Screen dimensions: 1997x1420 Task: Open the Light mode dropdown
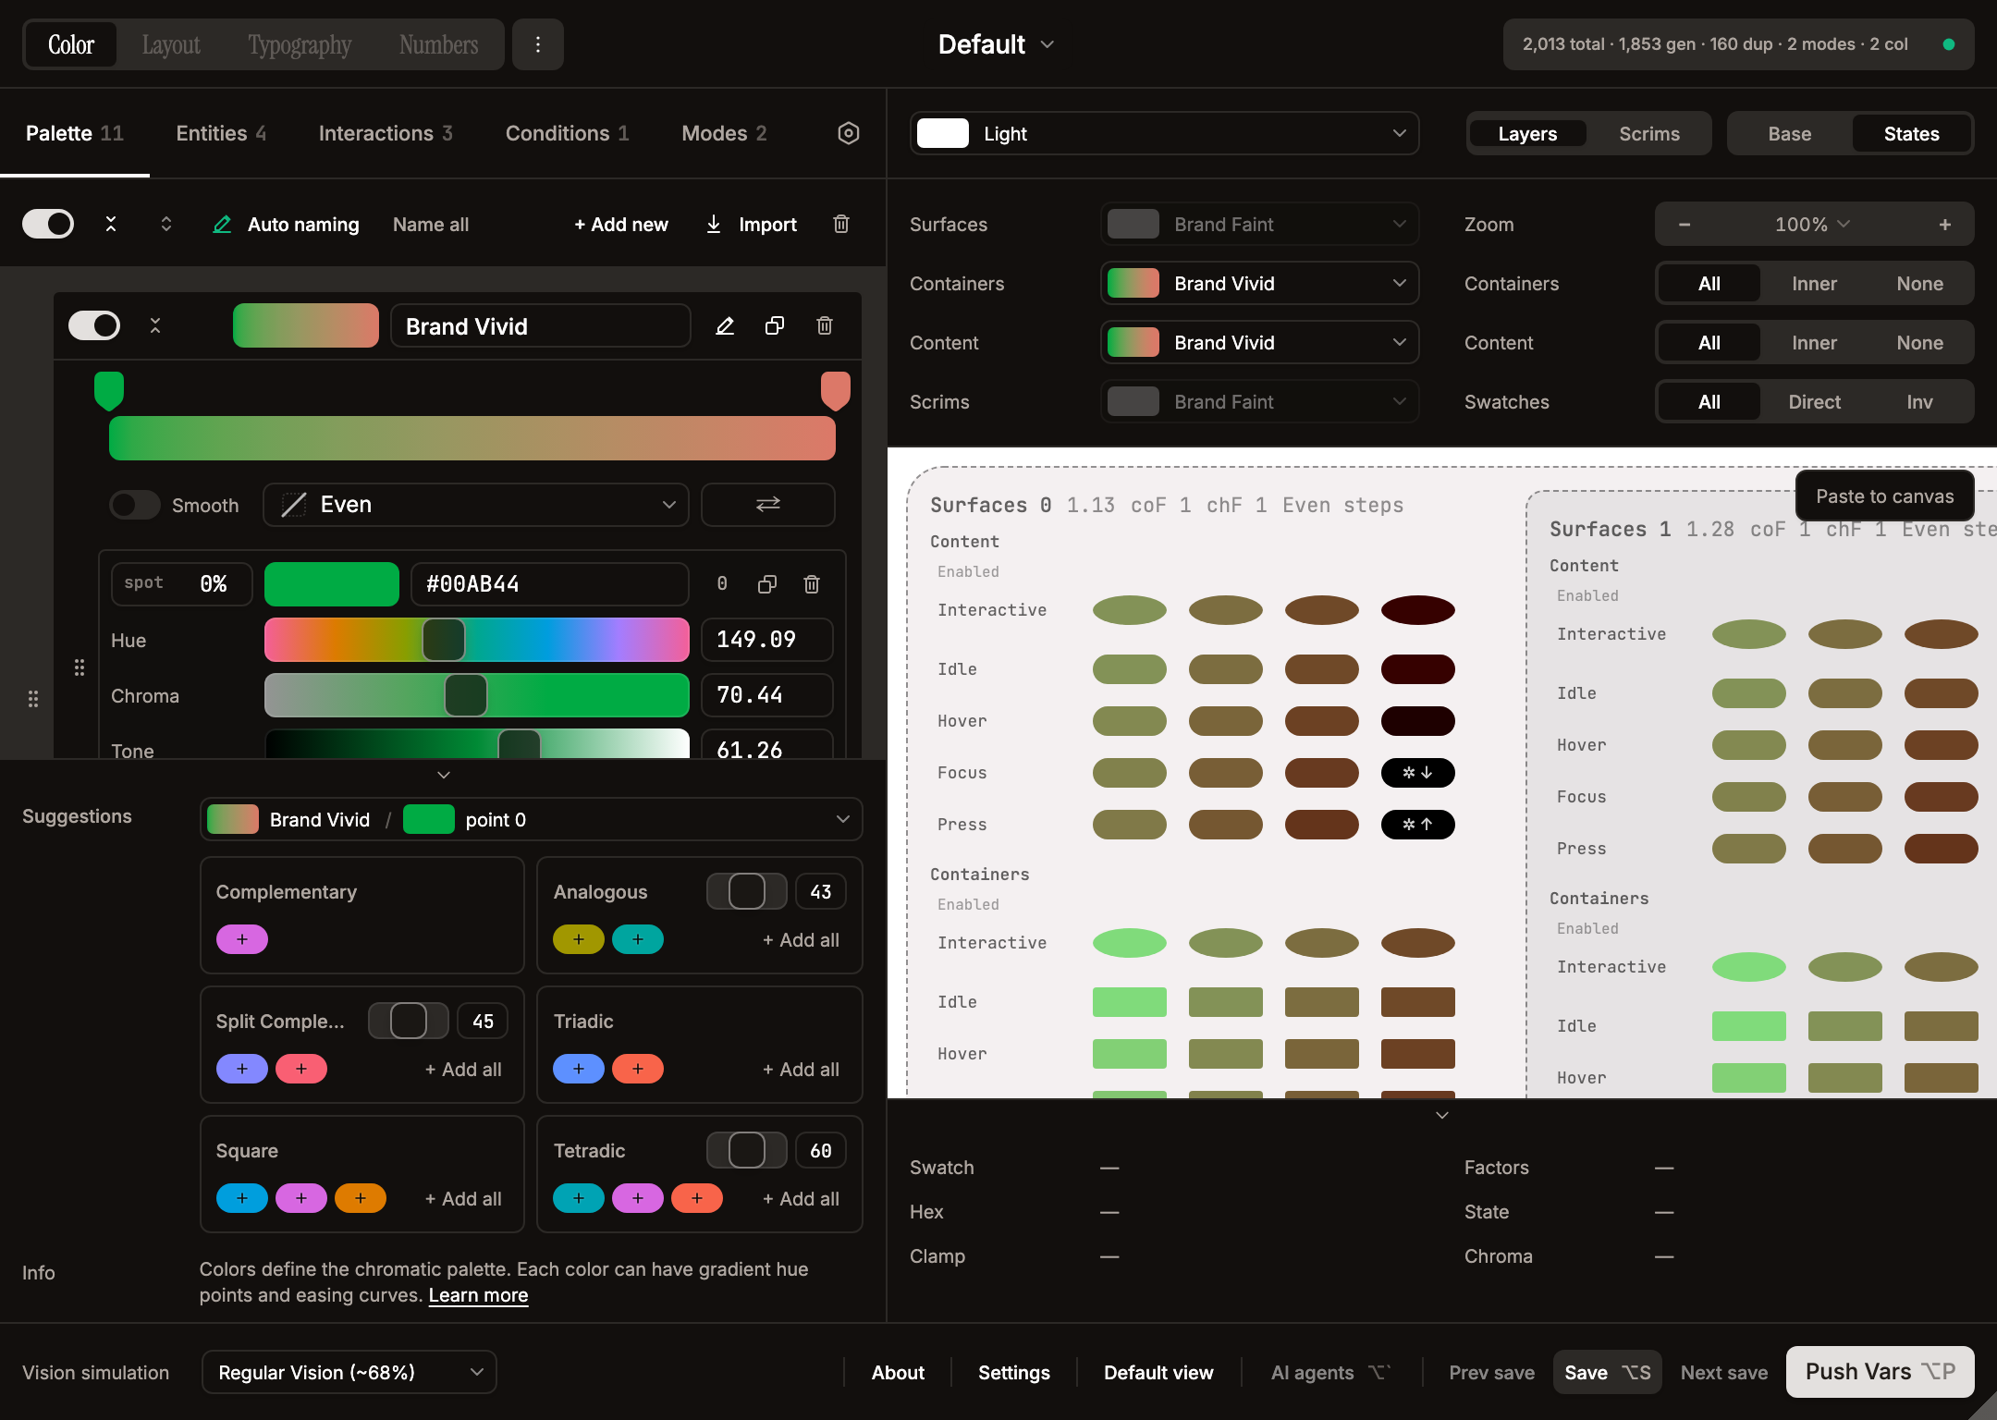coord(1164,133)
